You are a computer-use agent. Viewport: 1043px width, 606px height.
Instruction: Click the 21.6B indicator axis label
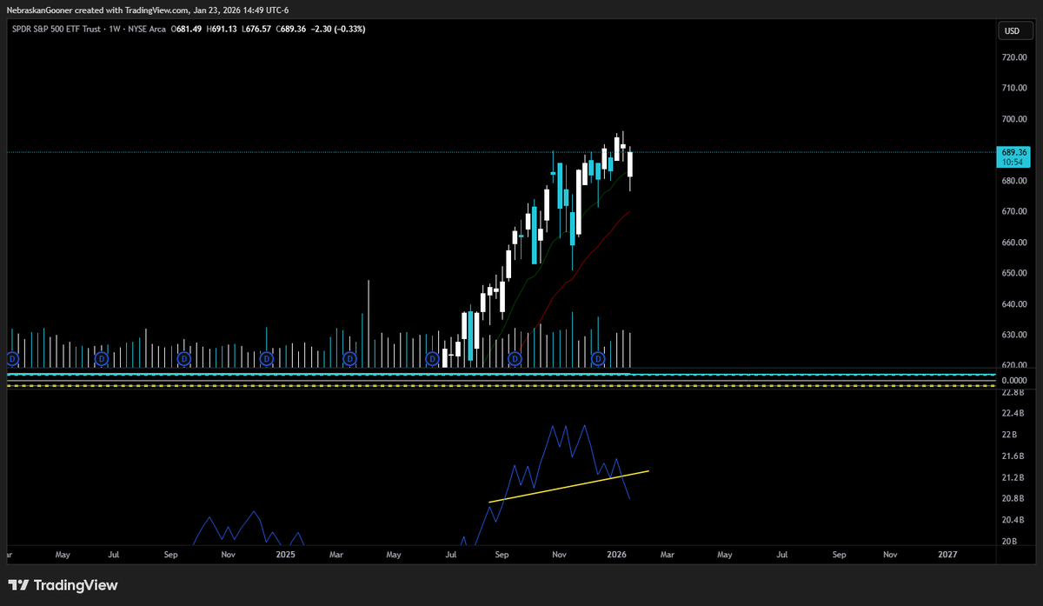(x=1013, y=456)
